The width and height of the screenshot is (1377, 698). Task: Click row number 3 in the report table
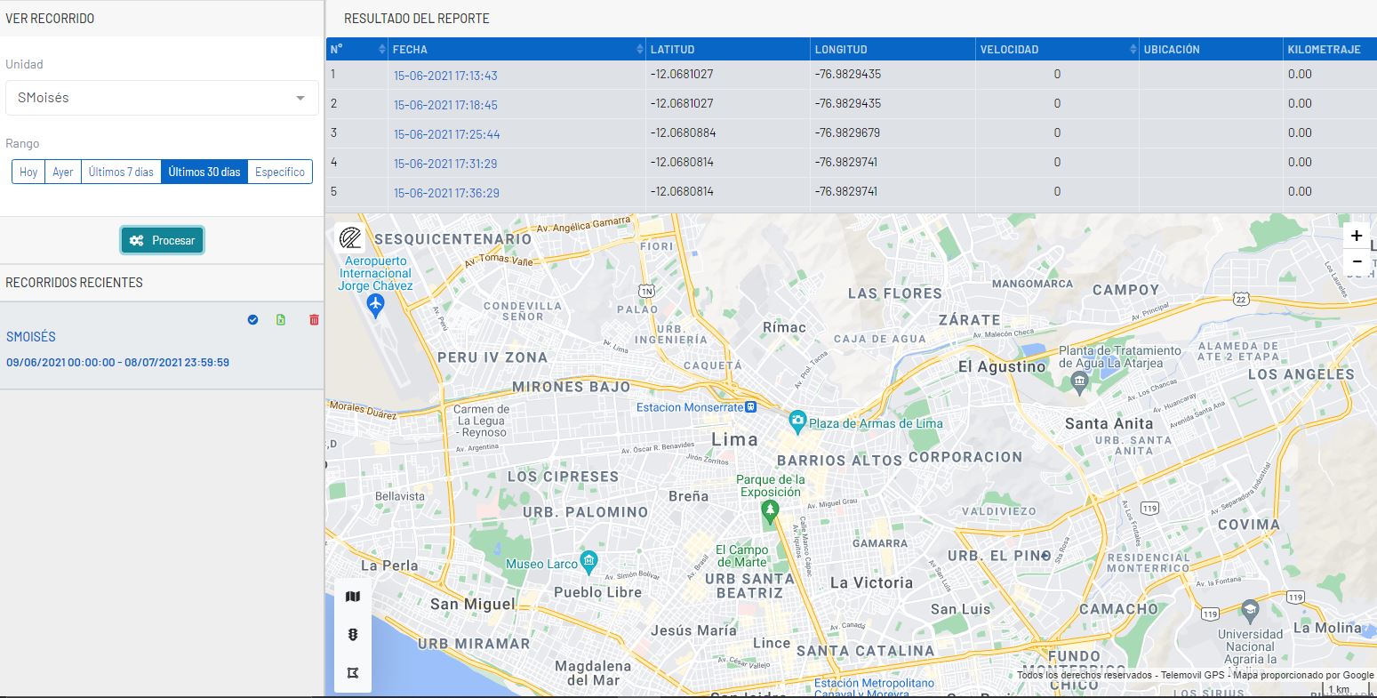(333, 132)
